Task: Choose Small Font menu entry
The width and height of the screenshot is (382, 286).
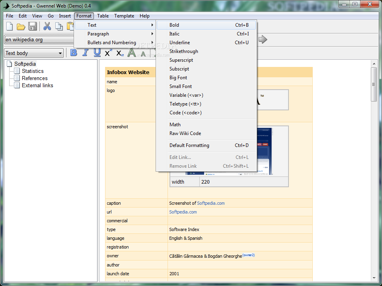Action: [207, 86]
